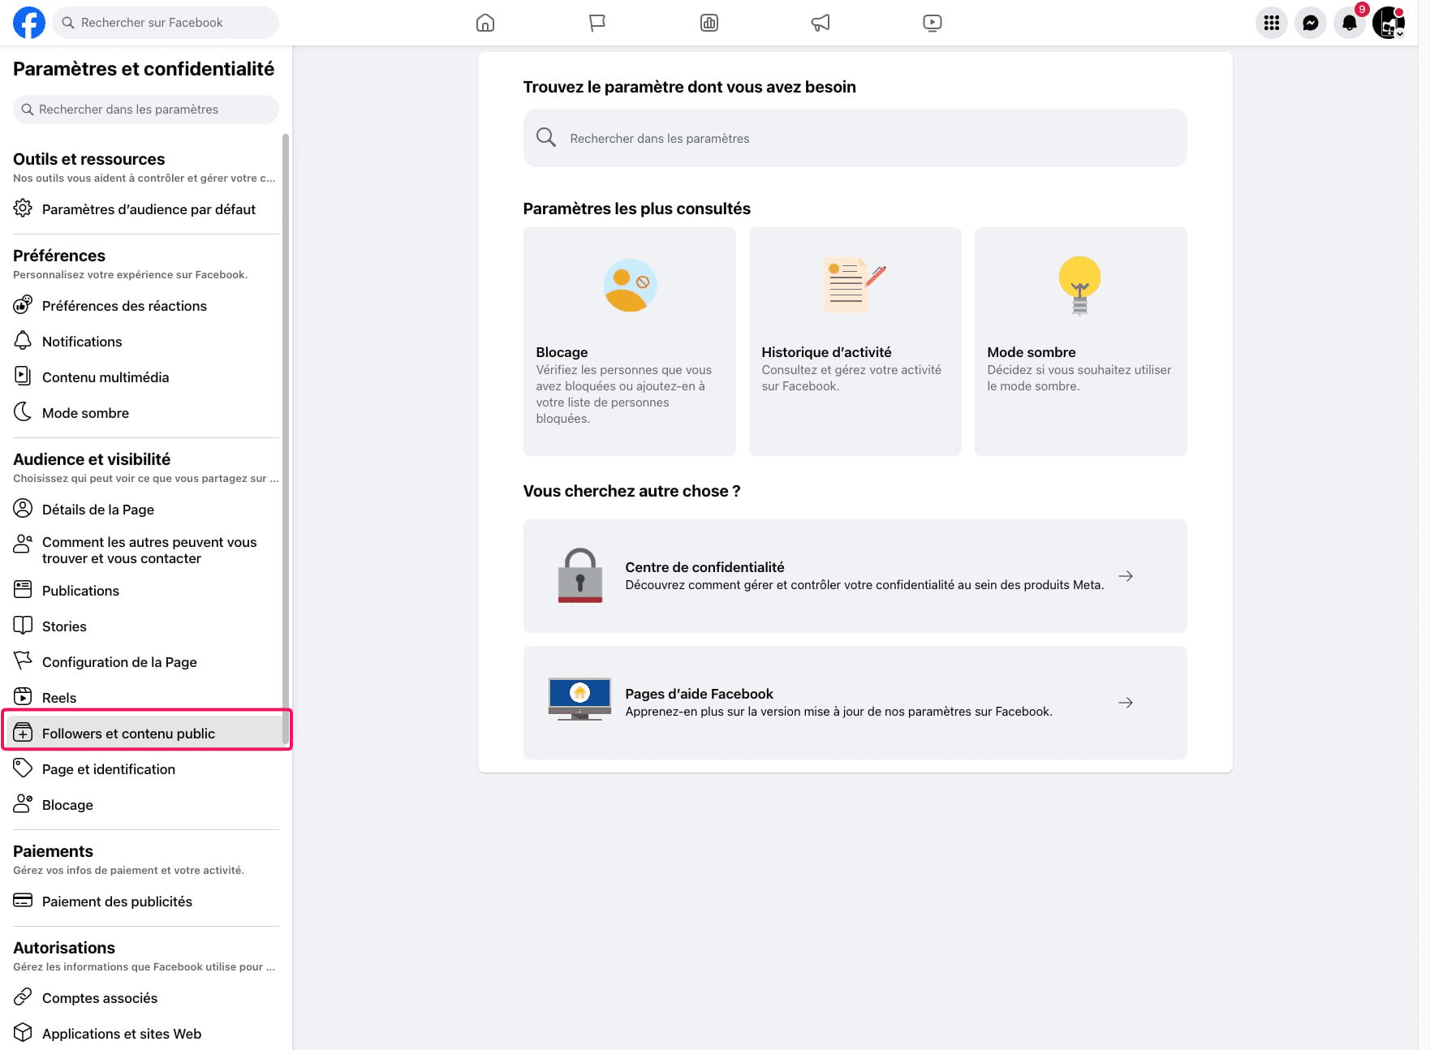Check notifications via the bell icon
The height and width of the screenshot is (1050, 1430).
[x=1350, y=24]
